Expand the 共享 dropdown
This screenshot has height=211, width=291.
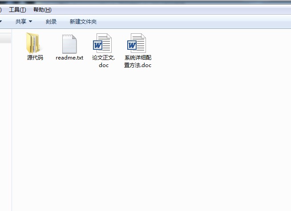24,21
